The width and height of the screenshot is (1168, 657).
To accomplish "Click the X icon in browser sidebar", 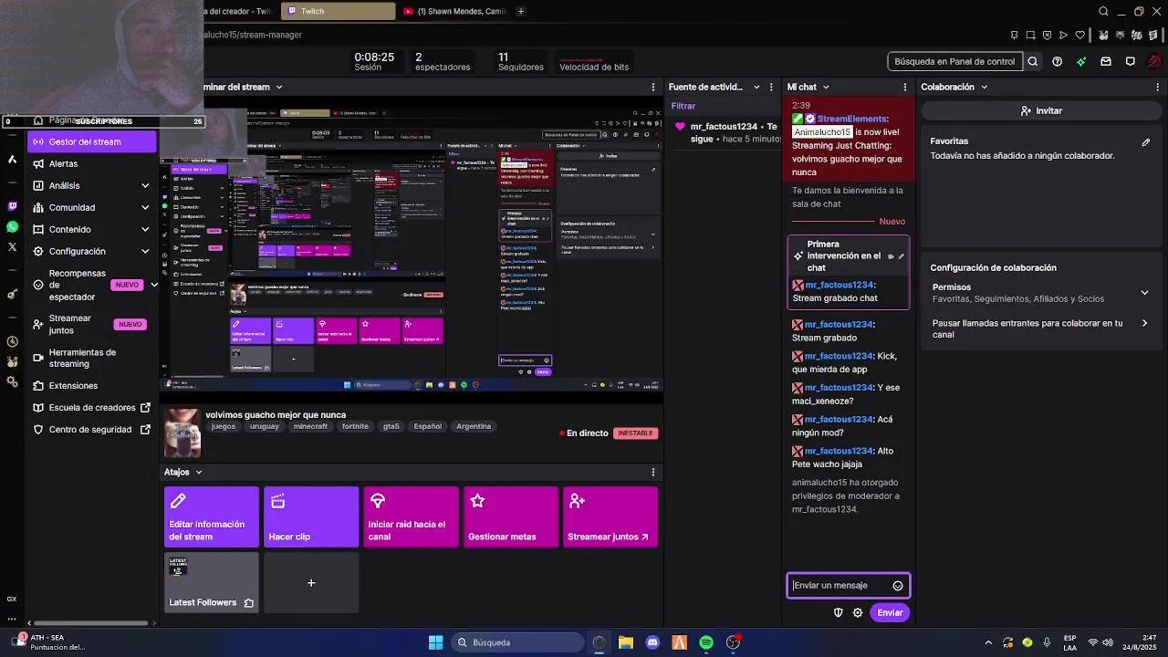I will [x=12, y=246].
